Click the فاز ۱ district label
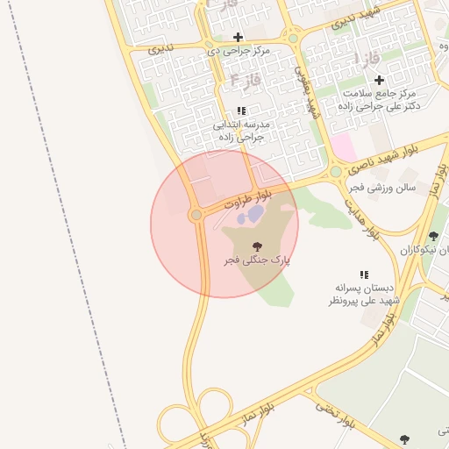 pos(367,59)
